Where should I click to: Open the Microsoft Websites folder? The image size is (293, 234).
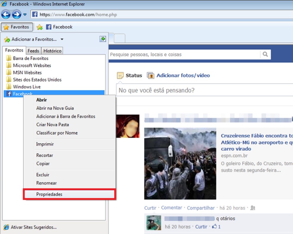coord(29,65)
